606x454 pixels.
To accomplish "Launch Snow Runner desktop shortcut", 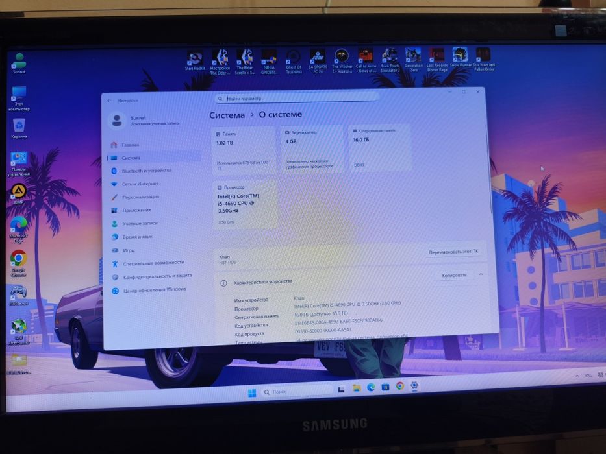I will (x=461, y=57).
